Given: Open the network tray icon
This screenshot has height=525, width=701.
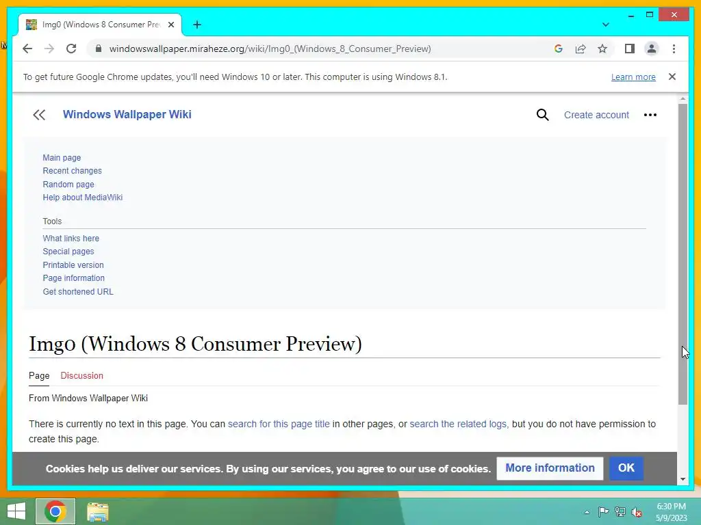Looking at the screenshot, I should click(x=620, y=511).
